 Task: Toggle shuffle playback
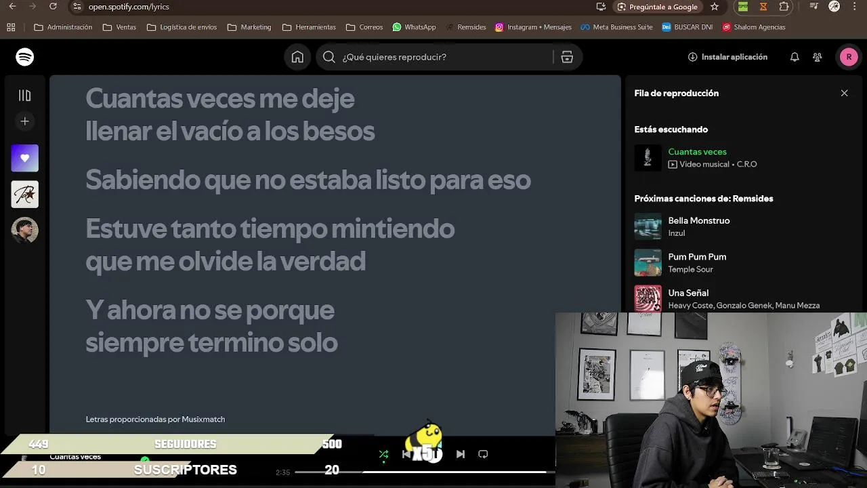pos(383,454)
